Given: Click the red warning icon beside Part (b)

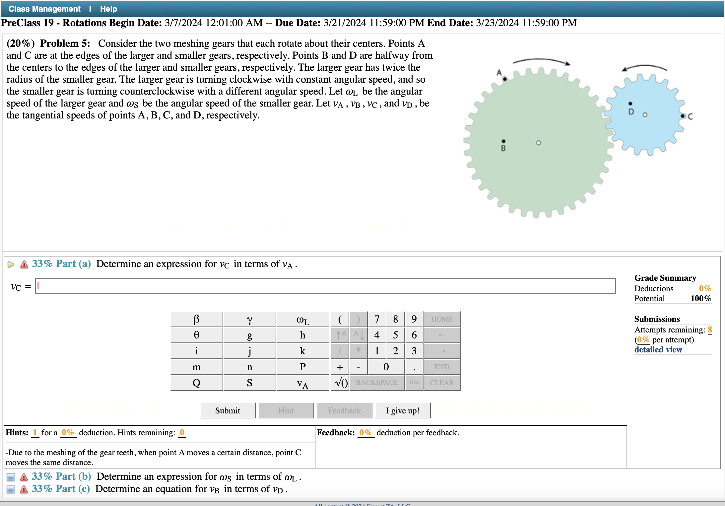Looking at the screenshot, I should [23, 476].
